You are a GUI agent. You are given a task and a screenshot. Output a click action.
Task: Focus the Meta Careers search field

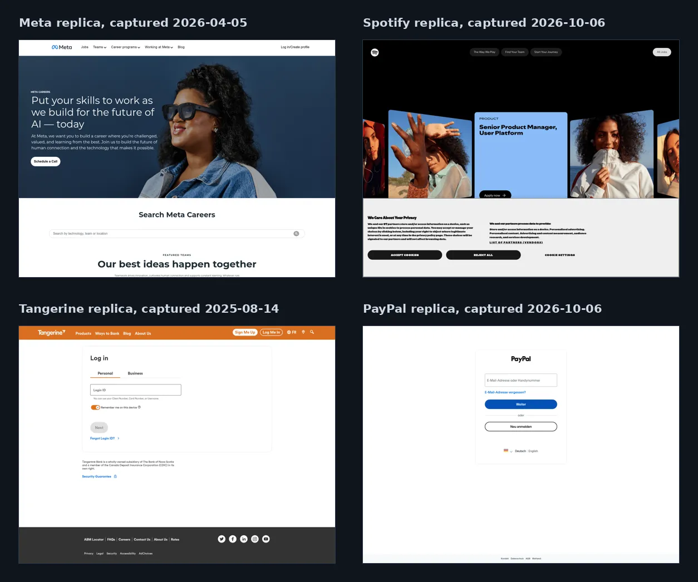coord(177,234)
